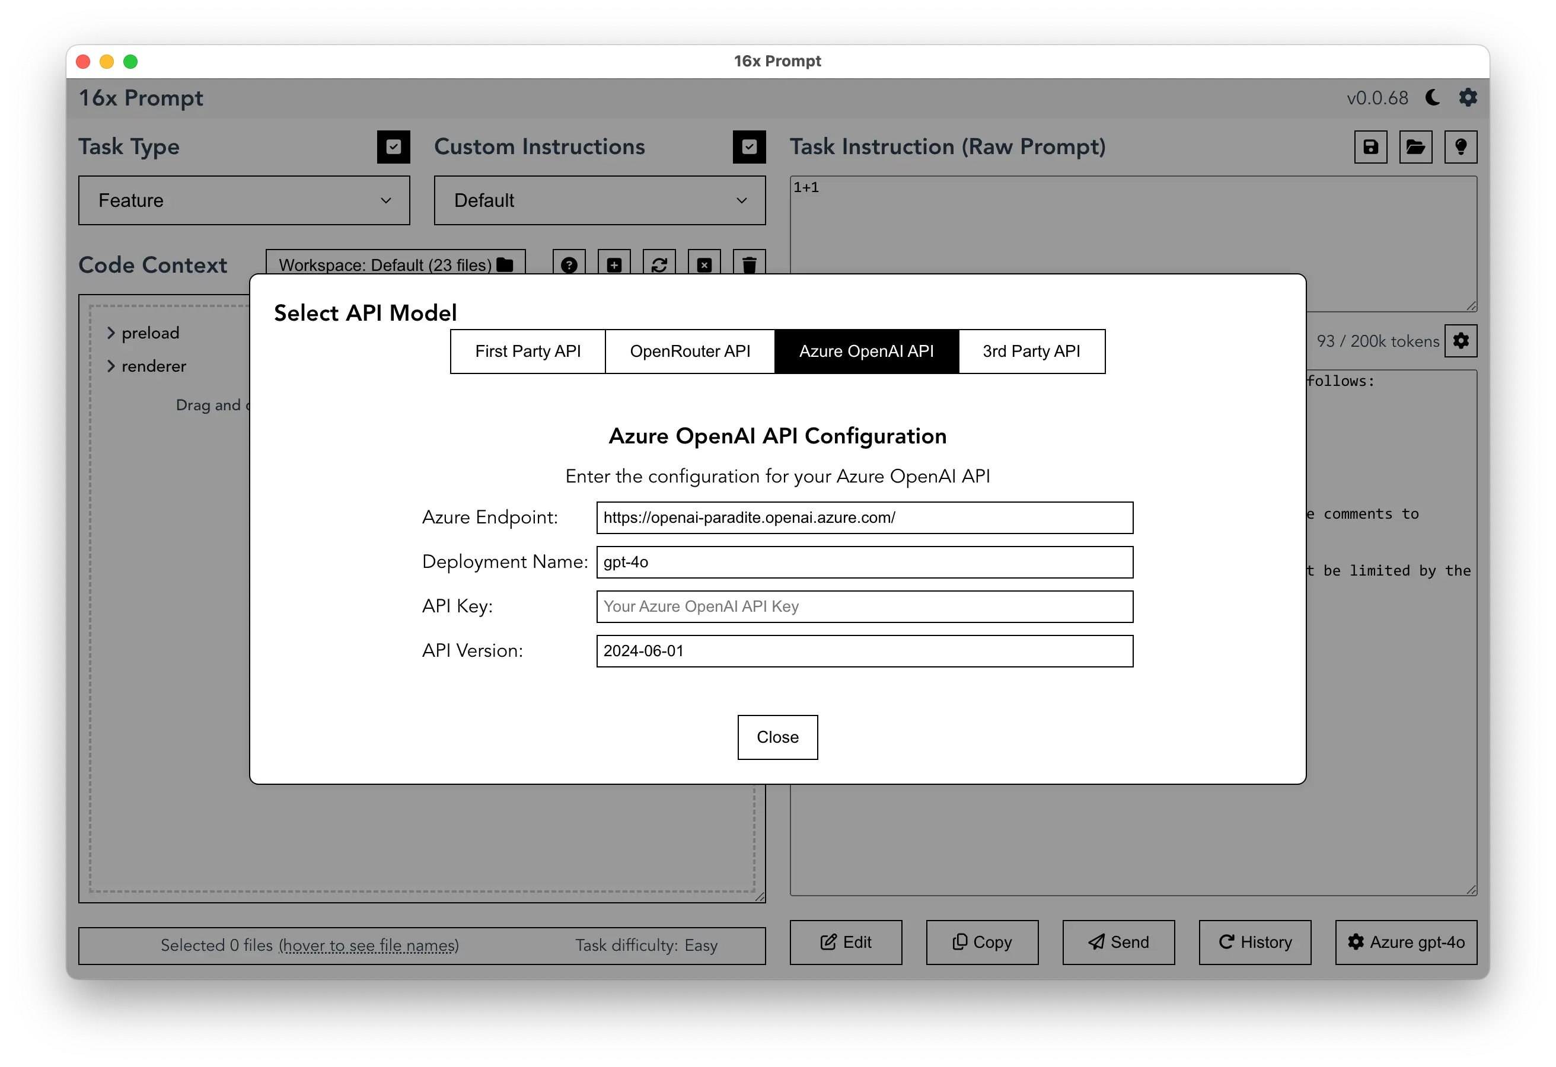Open app settings gear in header
The width and height of the screenshot is (1556, 1067).
pos(1468,98)
